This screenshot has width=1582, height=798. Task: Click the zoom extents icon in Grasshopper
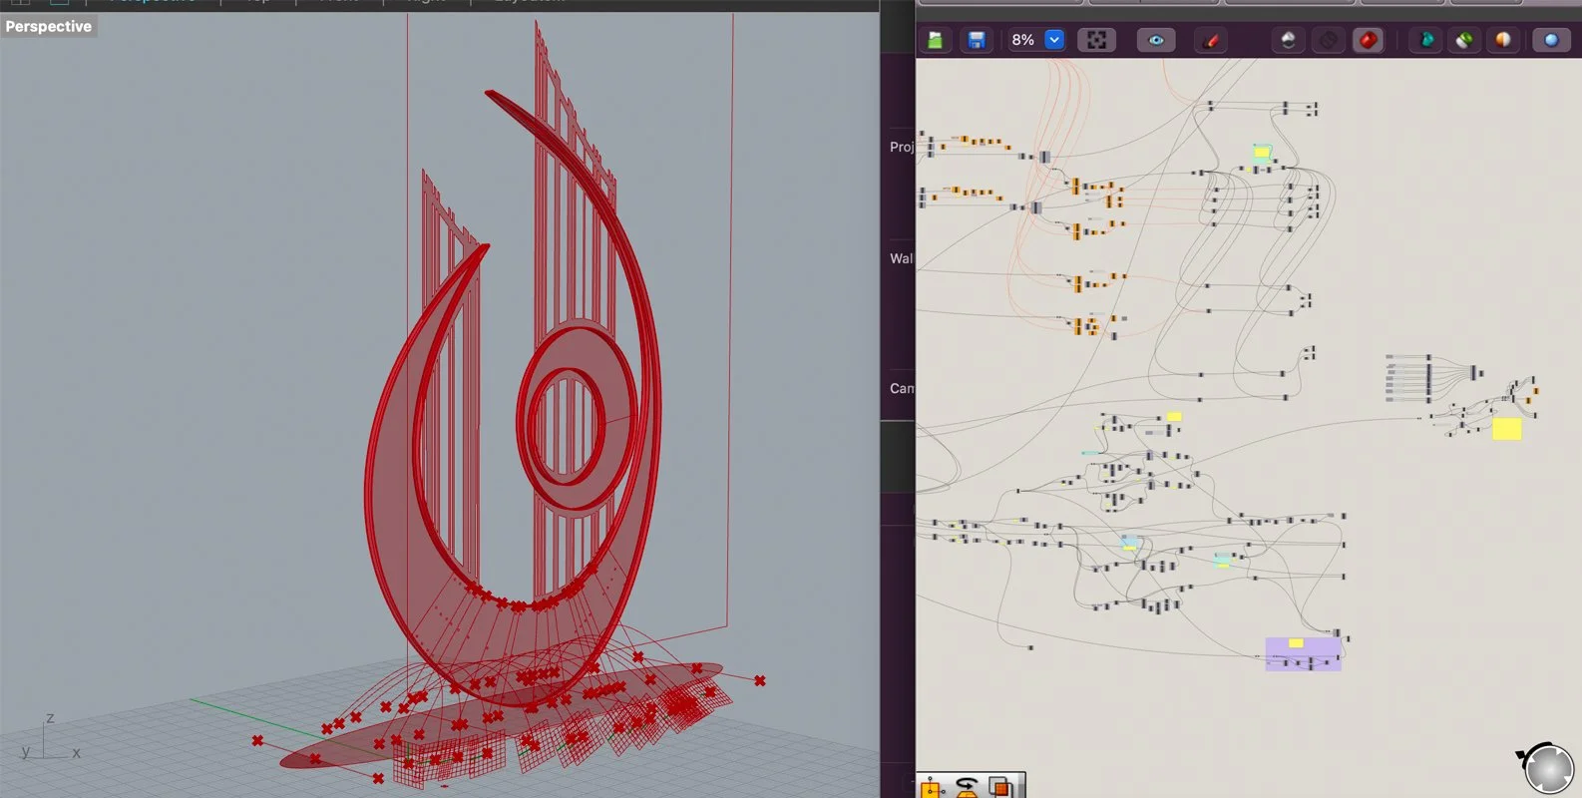(x=1096, y=40)
